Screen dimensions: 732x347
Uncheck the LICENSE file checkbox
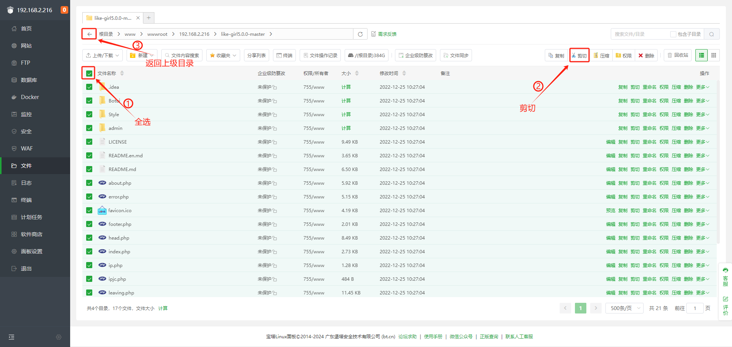point(89,142)
